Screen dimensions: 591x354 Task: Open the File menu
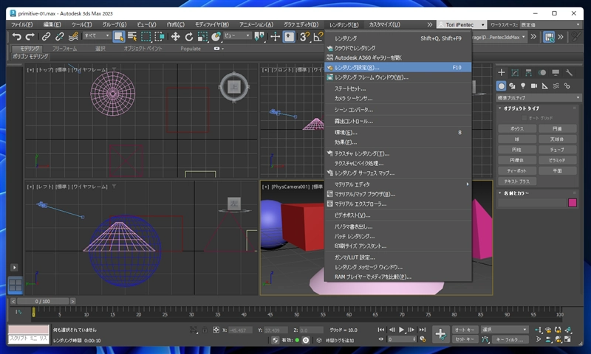click(x=22, y=24)
